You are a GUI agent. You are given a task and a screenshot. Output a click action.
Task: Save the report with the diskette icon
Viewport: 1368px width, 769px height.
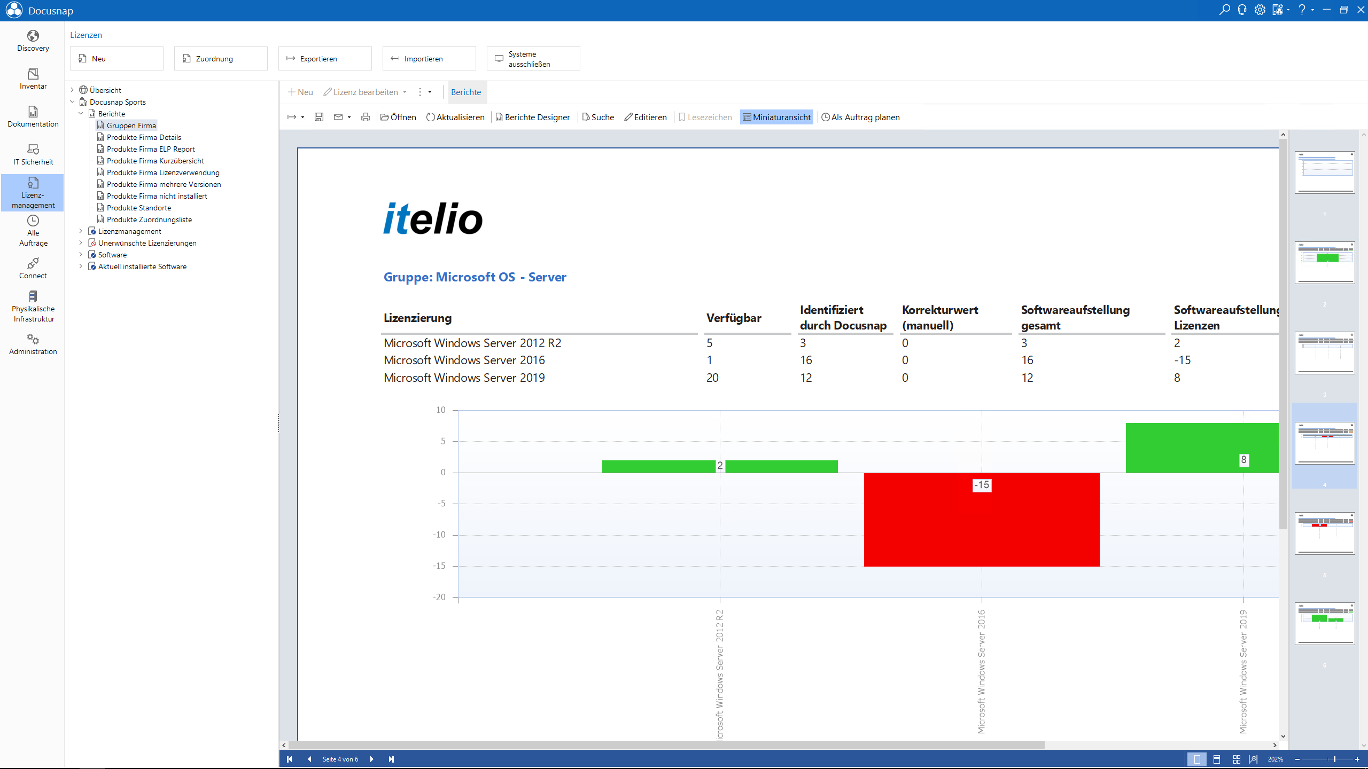click(x=319, y=117)
